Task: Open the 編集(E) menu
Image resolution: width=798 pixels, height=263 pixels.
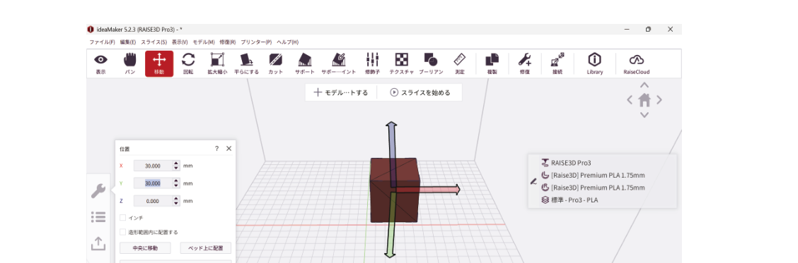Action: [128, 42]
